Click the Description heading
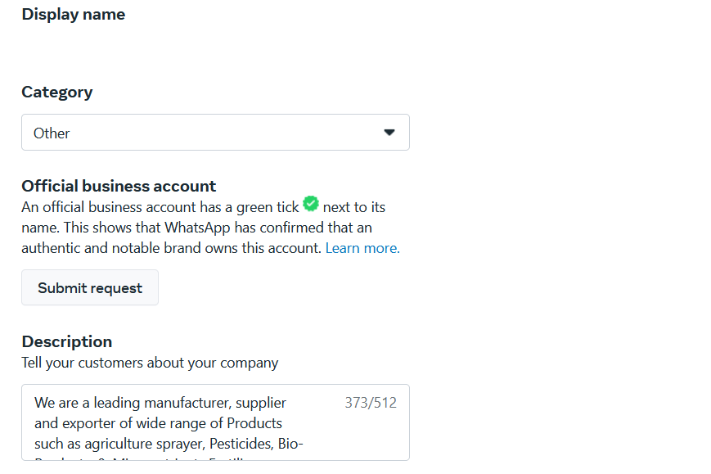The image size is (711, 474). coord(66,341)
